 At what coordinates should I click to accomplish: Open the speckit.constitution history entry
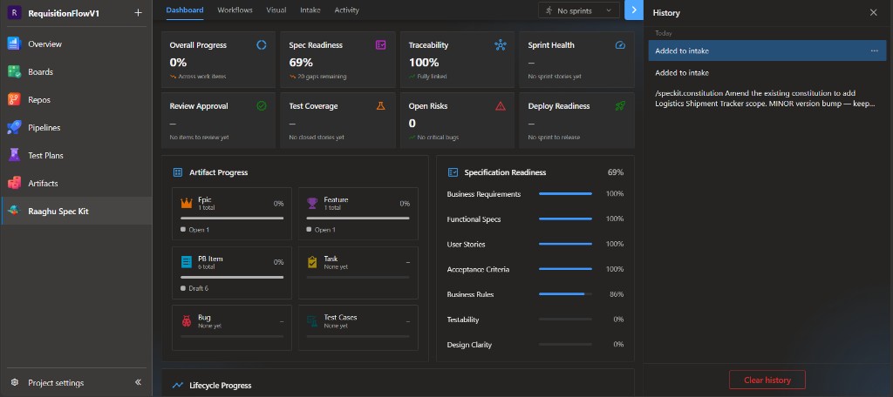click(x=767, y=98)
